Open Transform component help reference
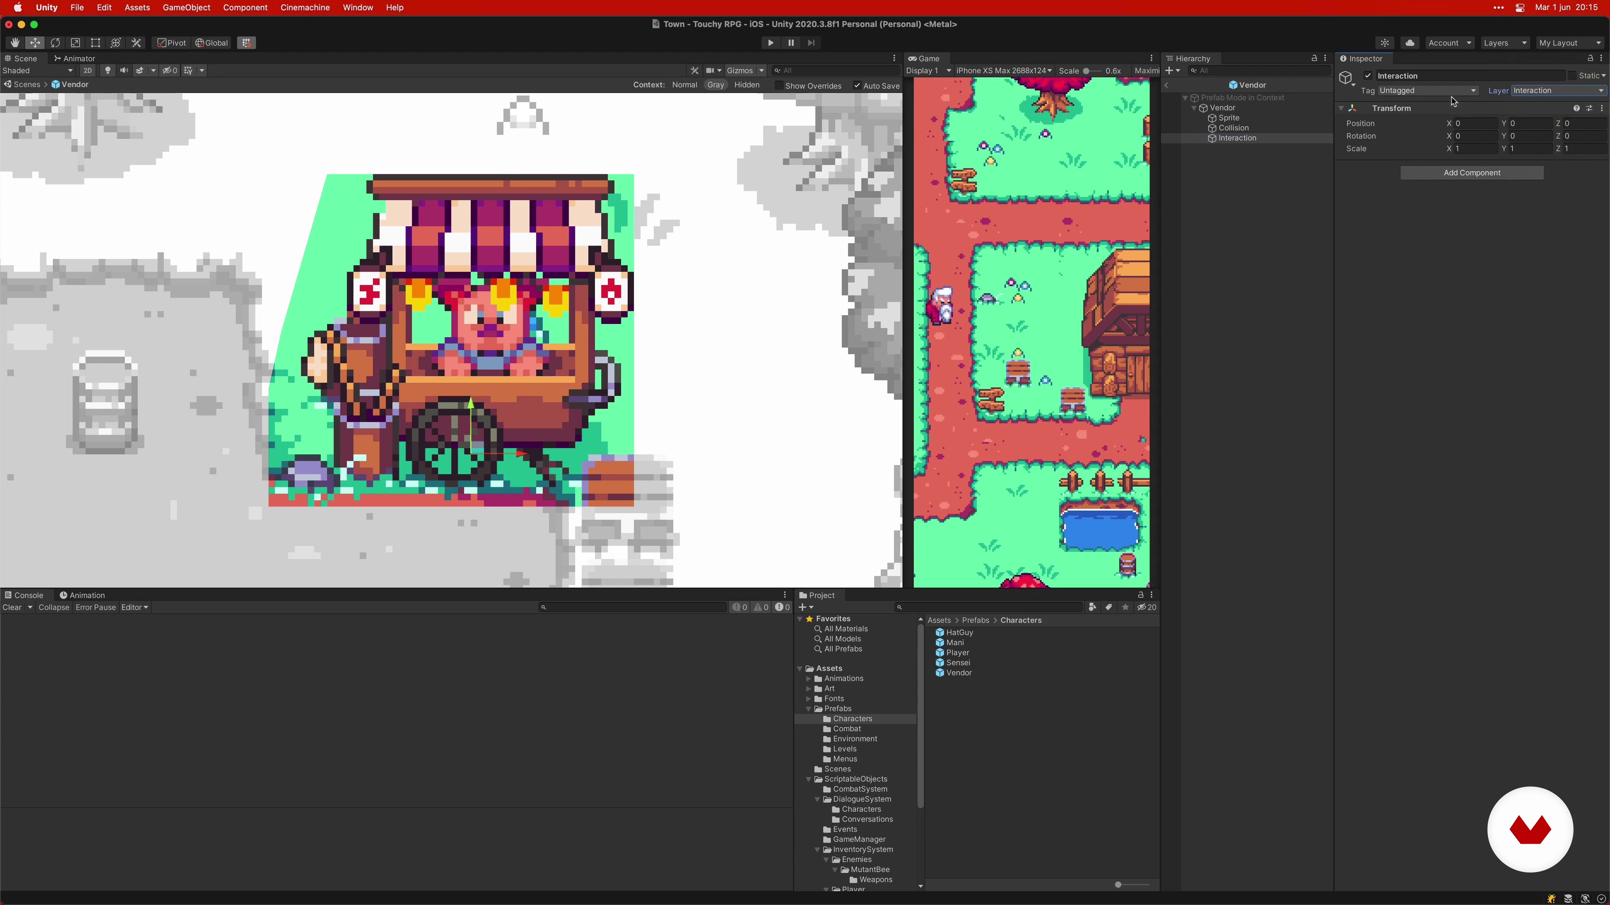 (x=1576, y=108)
